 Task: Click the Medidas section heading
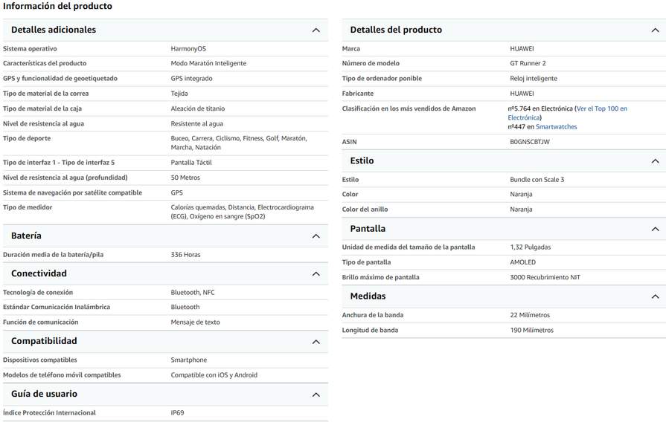tap(368, 296)
